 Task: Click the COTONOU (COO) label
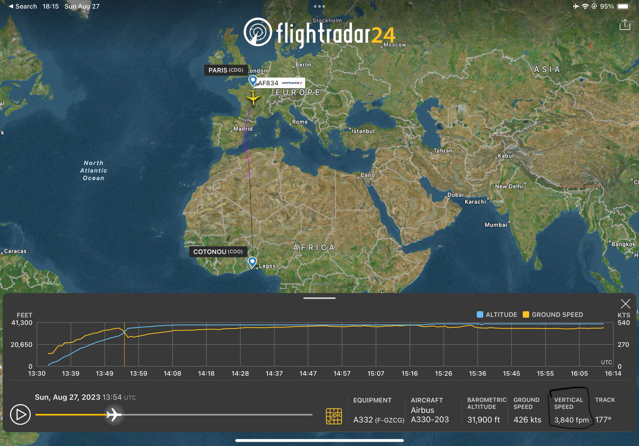(218, 252)
